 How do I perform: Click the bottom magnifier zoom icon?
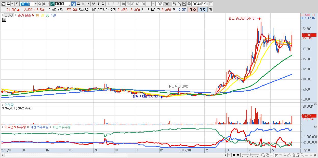pos(302,155)
